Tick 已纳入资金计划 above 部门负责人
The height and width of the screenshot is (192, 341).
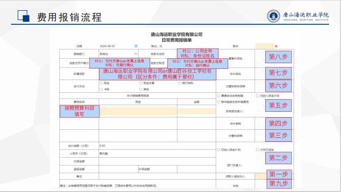pyautogui.click(x=219, y=150)
